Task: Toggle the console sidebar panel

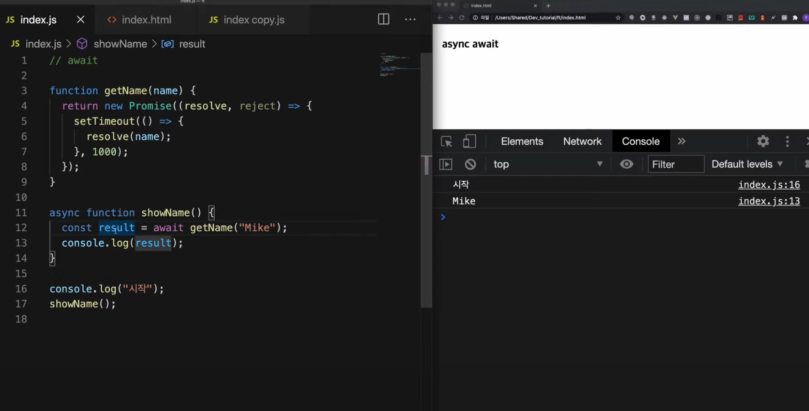Action: [446, 164]
